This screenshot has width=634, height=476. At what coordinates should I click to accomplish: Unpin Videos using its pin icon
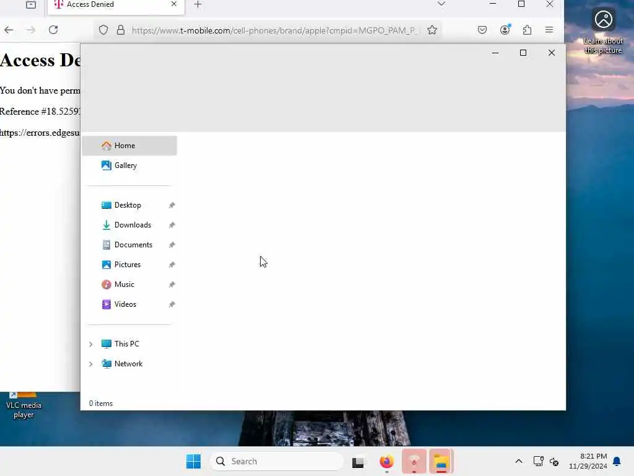pyautogui.click(x=172, y=304)
